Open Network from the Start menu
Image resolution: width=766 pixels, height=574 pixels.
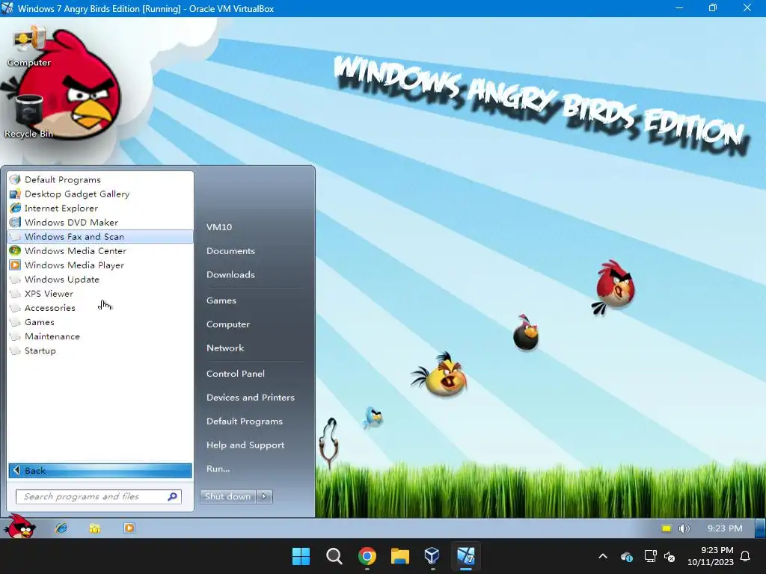tap(225, 348)
